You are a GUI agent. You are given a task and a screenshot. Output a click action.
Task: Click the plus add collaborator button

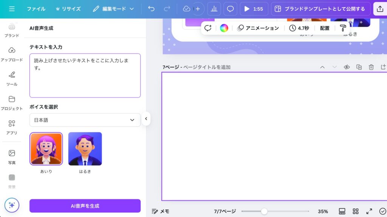coord(198,9)
